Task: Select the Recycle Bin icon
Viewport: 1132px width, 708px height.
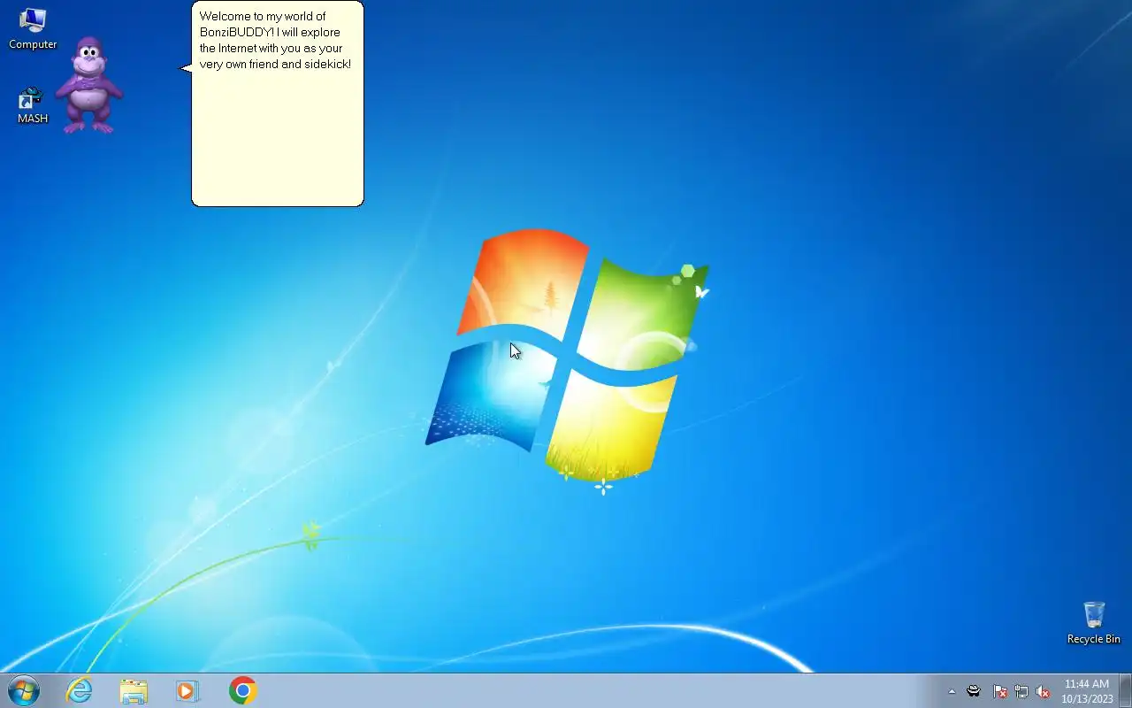Action: 1093,623
